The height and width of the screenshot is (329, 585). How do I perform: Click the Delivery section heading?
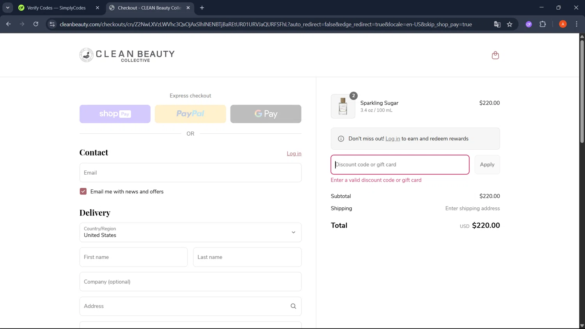pyautogui.click(x=95, y=212)
